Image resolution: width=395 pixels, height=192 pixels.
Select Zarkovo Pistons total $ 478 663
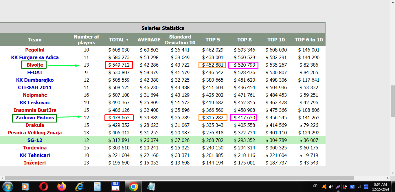[119, 118]
